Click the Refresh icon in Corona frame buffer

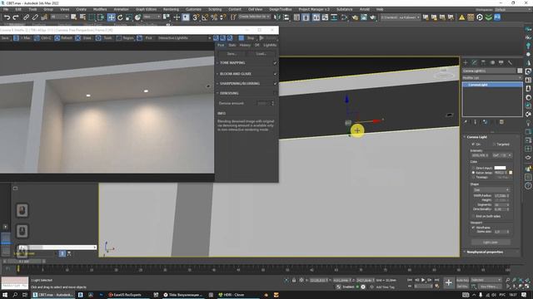click(x=57, y=38)
